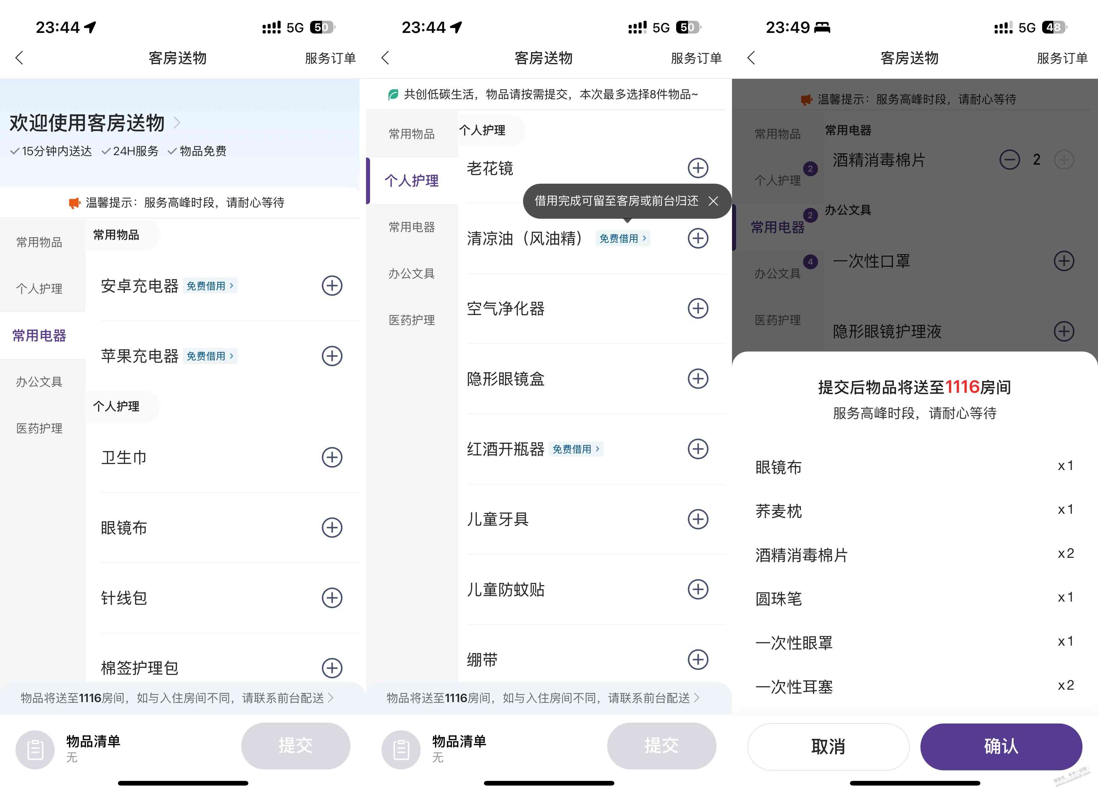The height and width of the screenshot is (793, 1098).
Task: Add 隐形眼镜盒 with its plus icon
Action: [698, 379]
